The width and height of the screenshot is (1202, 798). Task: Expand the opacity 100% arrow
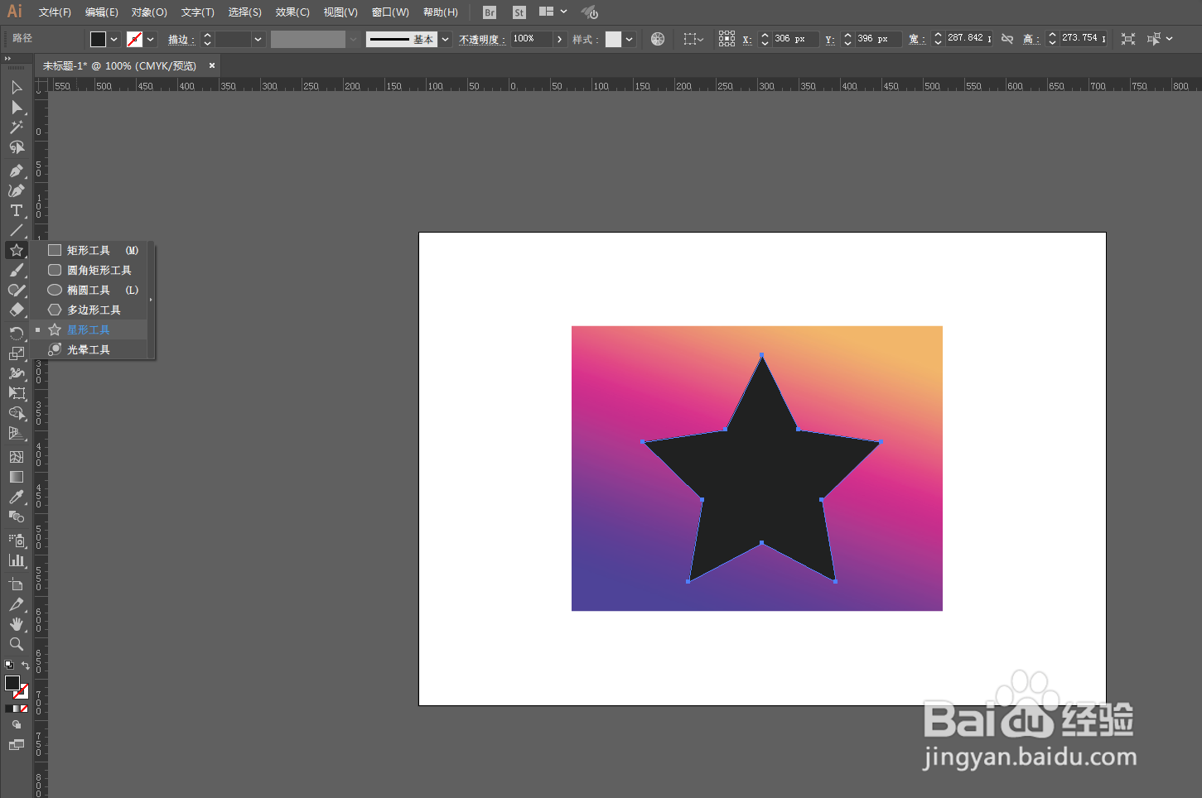click(x=560, y=39)
